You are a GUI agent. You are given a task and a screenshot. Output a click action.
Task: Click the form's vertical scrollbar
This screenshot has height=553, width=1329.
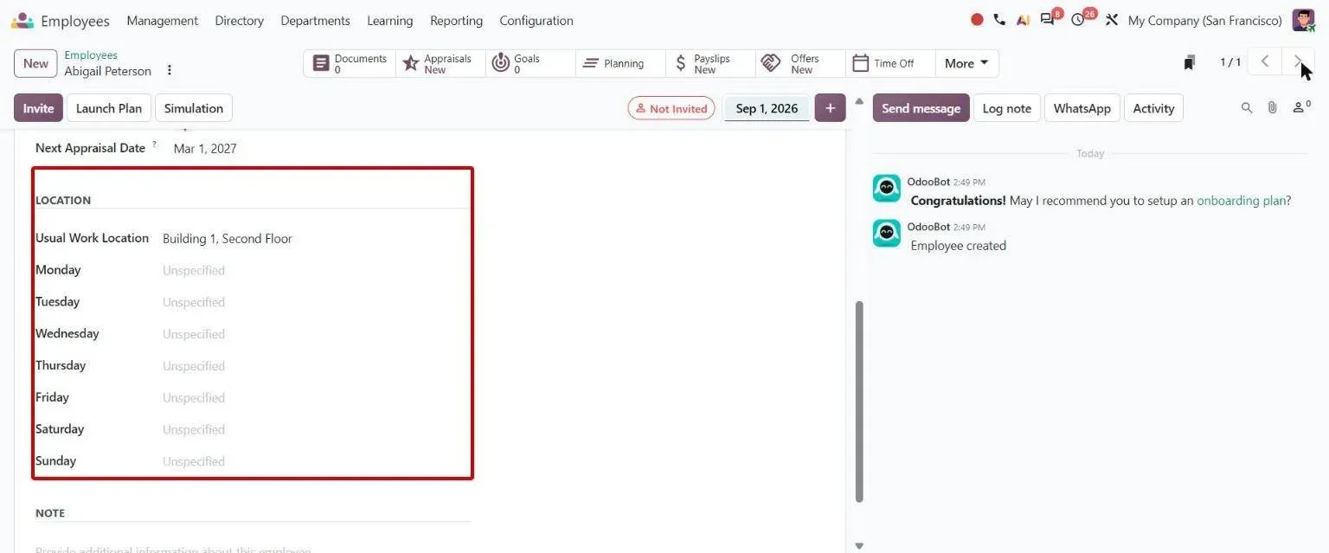click(x=859, y=402)
